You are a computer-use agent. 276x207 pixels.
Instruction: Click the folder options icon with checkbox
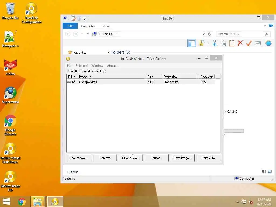(202, 43)
